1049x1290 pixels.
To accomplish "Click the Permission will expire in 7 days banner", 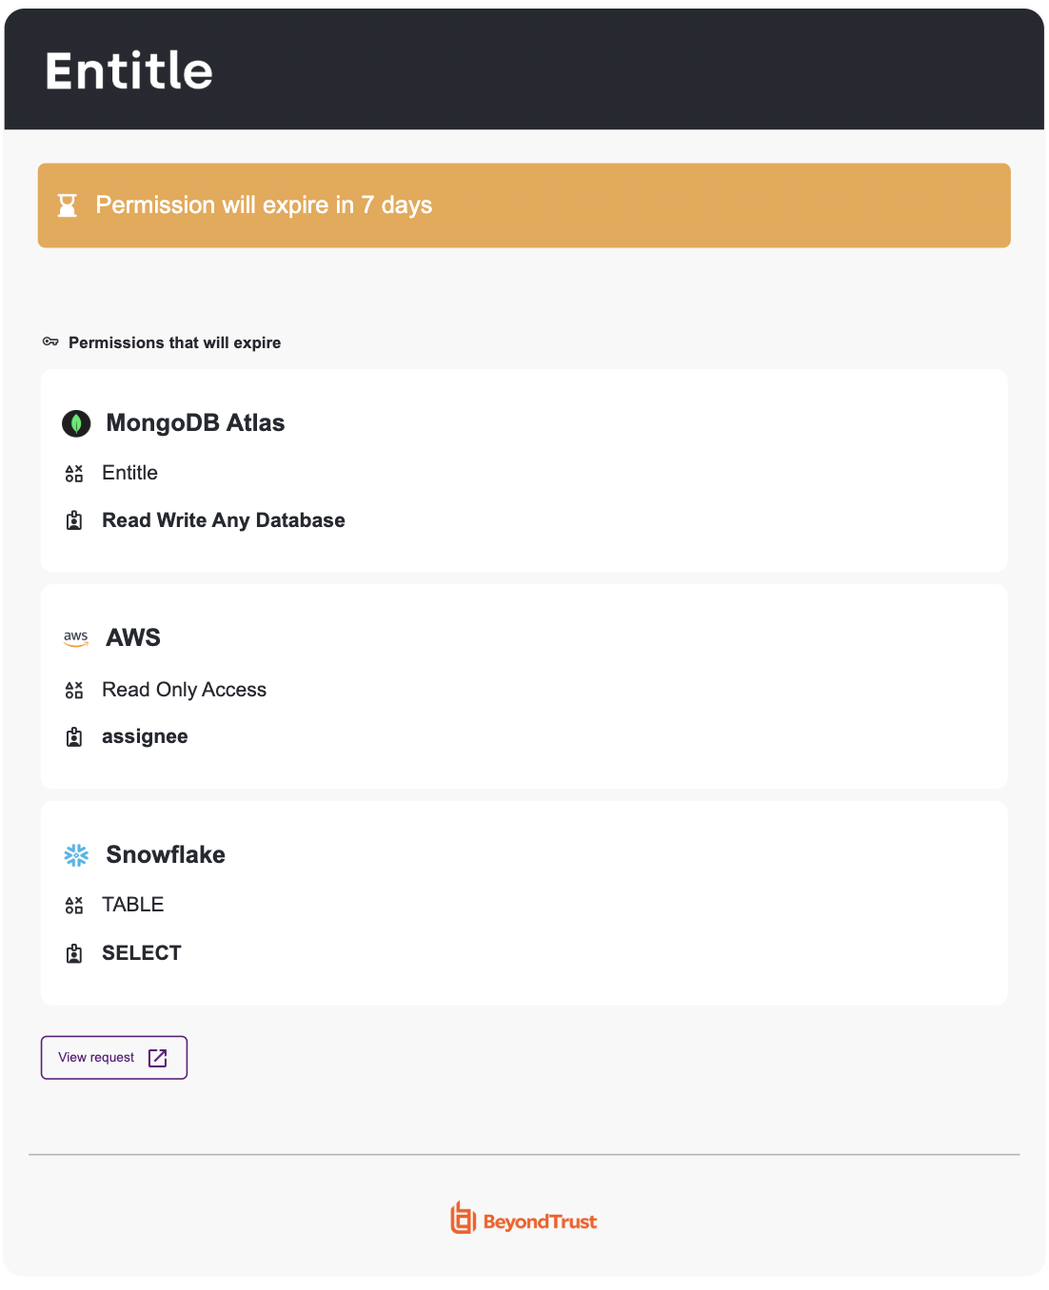I will (524, 205).
